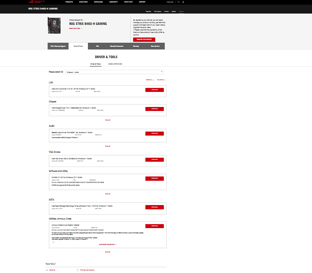
Task: Click the service location pin icon
Action: [77, 270]
